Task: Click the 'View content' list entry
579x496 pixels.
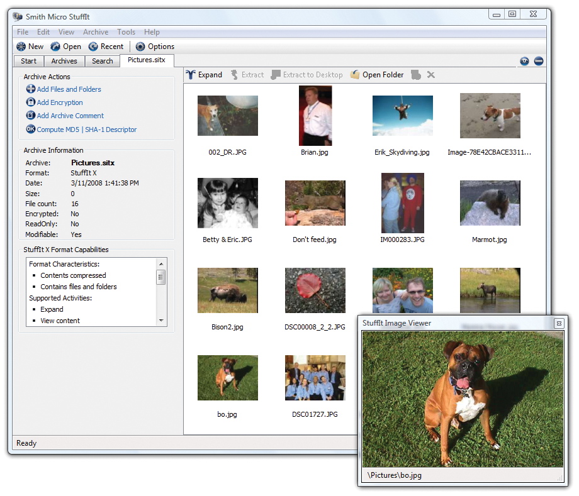Action: (60, 321)
